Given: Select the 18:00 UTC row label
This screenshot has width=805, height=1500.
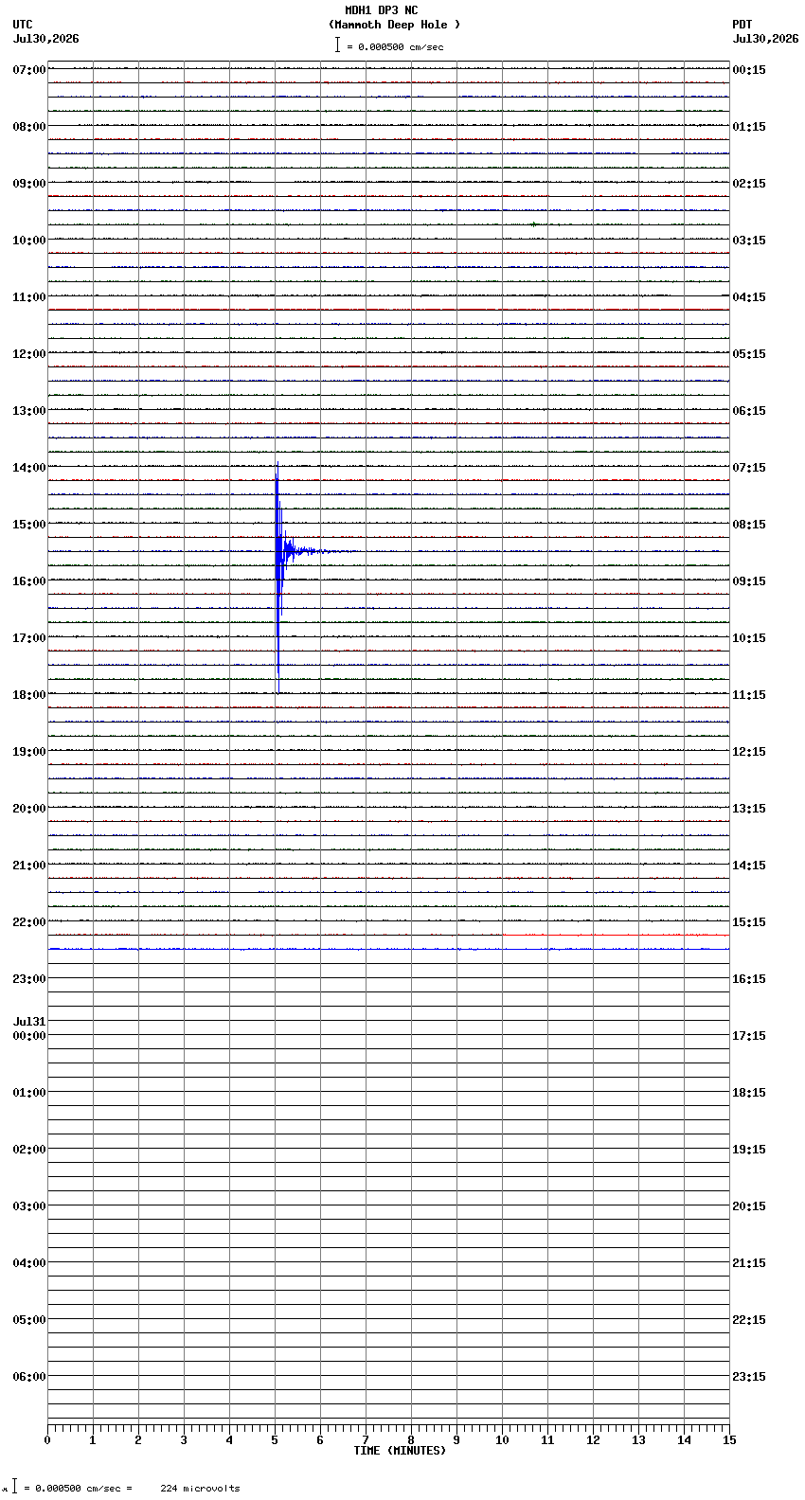Looking at the screenshot, I should point(29,695).
